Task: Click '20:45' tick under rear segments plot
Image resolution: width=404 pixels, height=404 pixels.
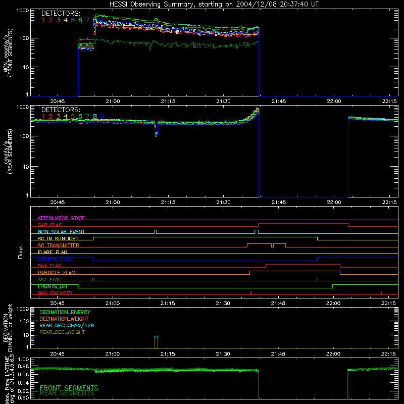Action: click(58, 203)
